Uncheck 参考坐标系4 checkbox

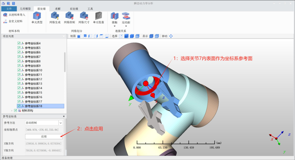point(19,43)
